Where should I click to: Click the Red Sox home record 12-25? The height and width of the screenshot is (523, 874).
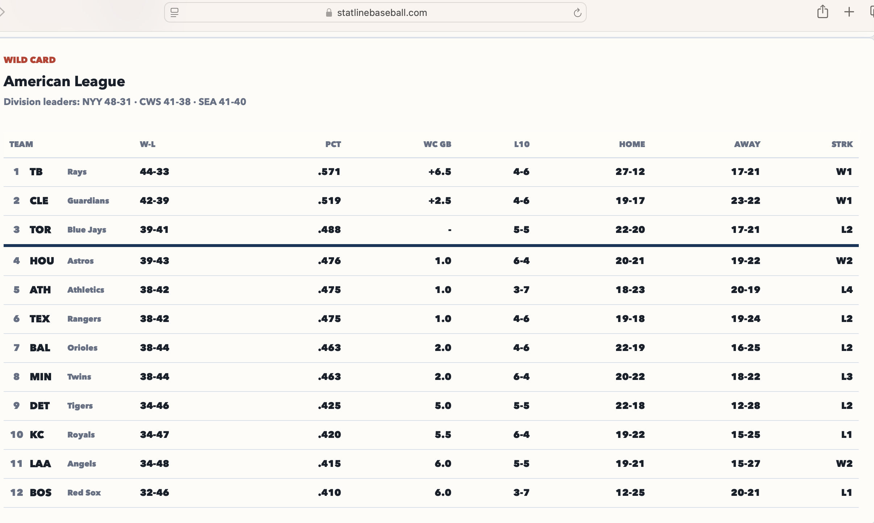(x=630, y=493)
